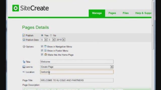This screenshot has width=161, height=90.
Task: Click the SiteCreate logo text
Action: [x=34, y=8]
